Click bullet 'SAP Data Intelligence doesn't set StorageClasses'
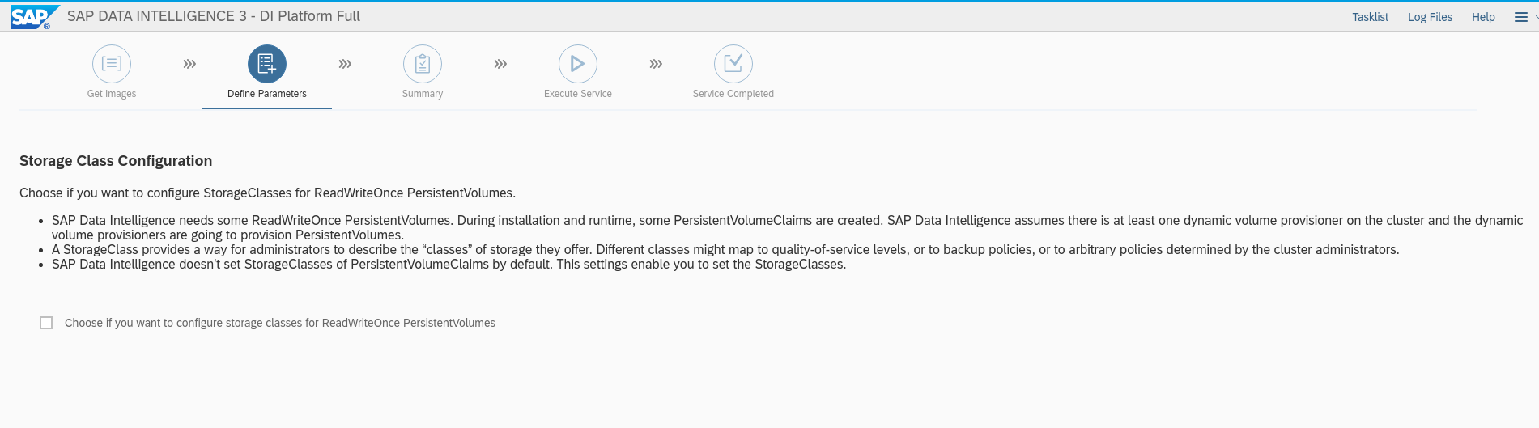 [449, 264]
